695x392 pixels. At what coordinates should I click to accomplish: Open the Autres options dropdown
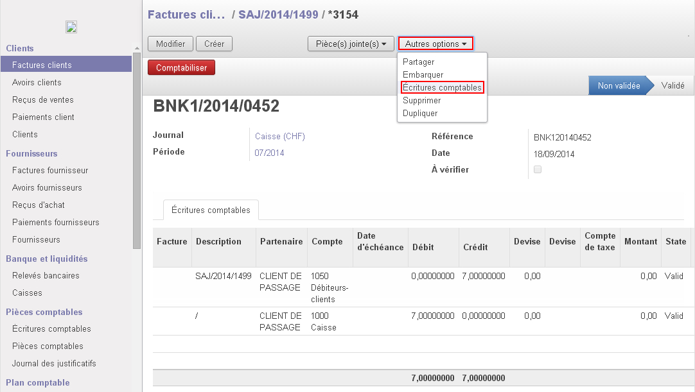pos(435,44)
